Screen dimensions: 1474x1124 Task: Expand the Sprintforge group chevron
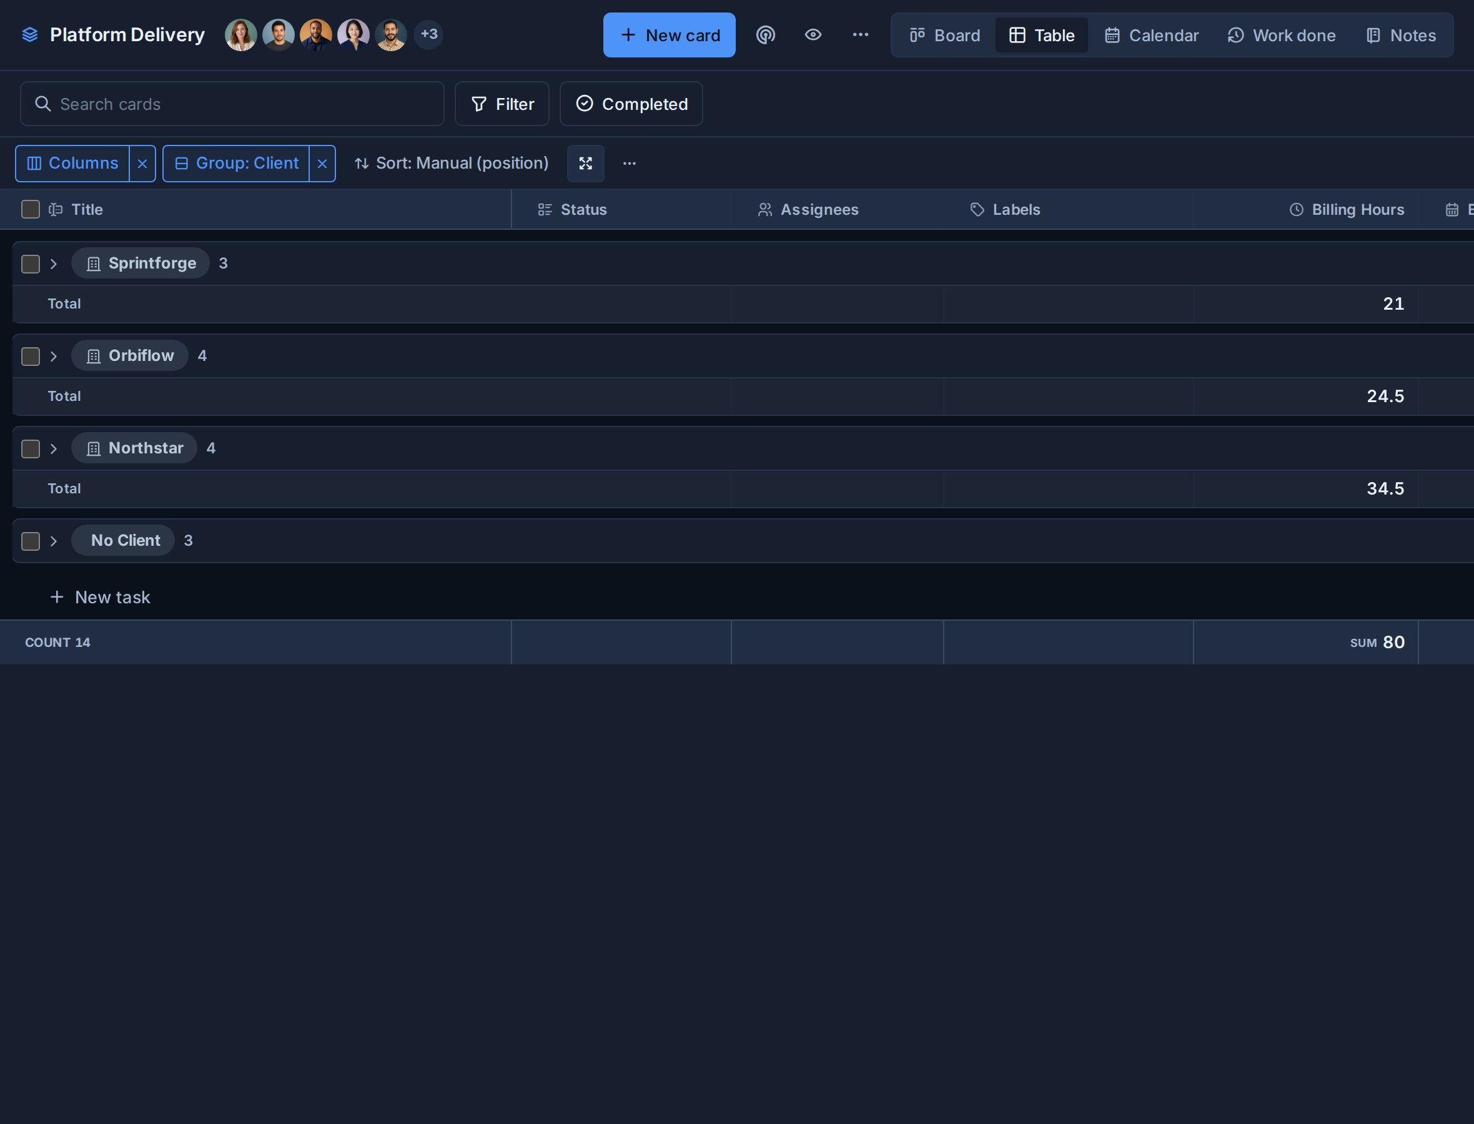pyautogui.click(x=54, y=264)
